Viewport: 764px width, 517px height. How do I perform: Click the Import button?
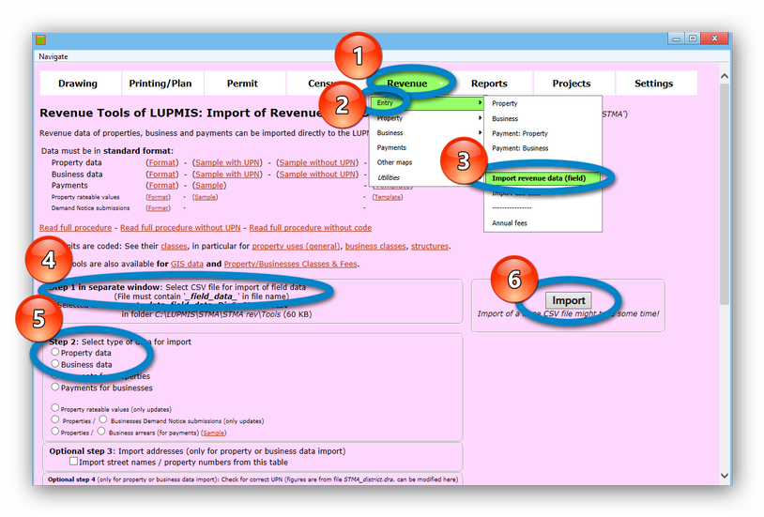click(569, 300)
